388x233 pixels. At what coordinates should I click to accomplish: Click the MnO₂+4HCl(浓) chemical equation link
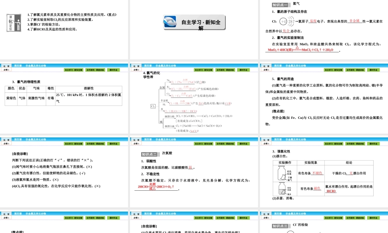(x=301, y=50)
